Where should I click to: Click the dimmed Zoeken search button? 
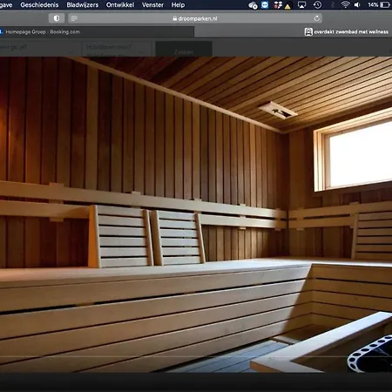(184, 49)
